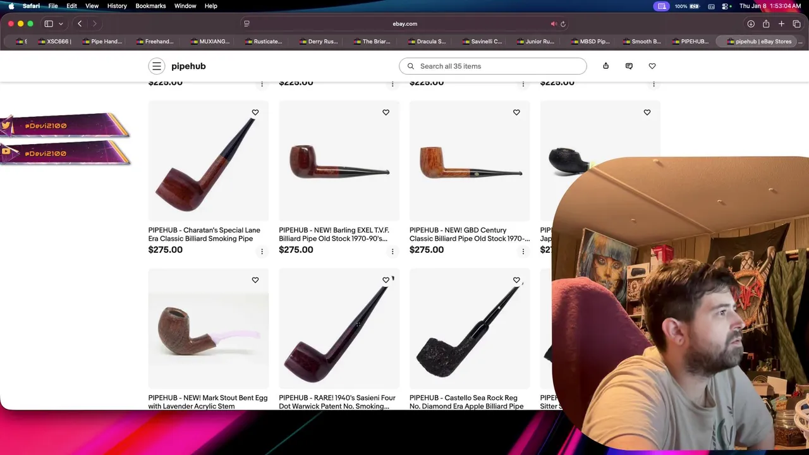
Task: Click the purple screen recording menu bar icon
Action: (662, 6)
